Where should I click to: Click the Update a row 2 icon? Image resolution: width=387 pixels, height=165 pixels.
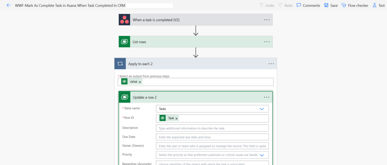[x=125, y=97]
